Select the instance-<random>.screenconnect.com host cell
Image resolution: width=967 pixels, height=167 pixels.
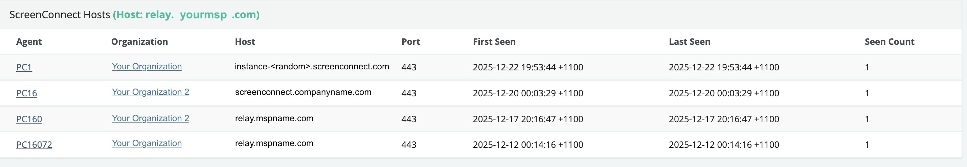(312, 67)
